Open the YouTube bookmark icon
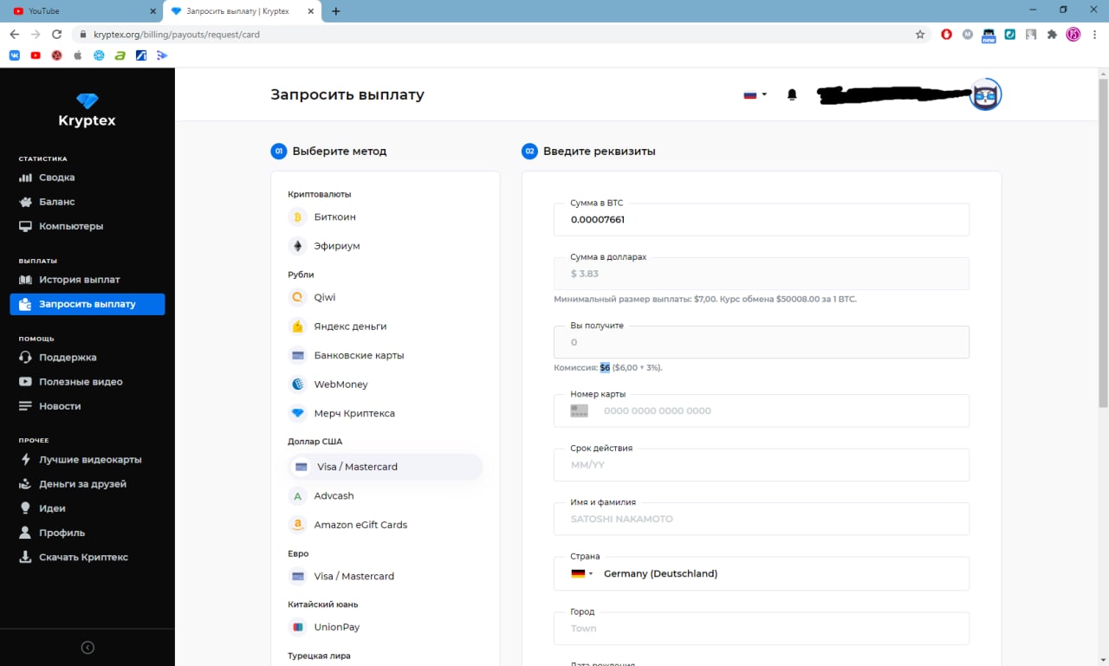This screenshot has height=666, width=1109. [36, 55]
